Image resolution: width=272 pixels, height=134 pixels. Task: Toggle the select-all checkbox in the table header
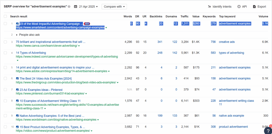(5, 16)
